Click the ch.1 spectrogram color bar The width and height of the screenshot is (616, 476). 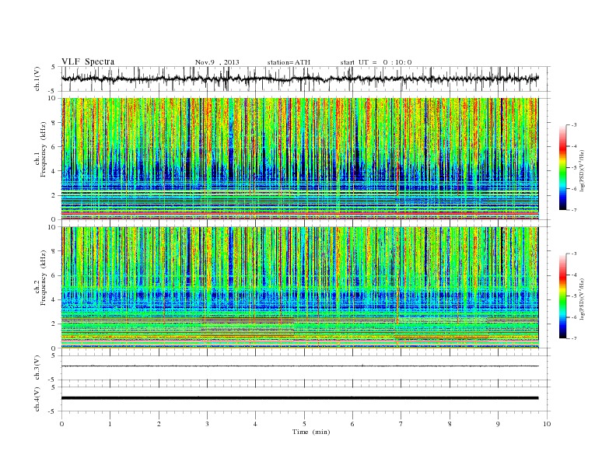point(562,168)
